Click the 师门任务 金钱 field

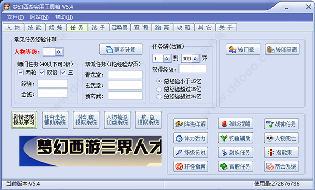52,93
